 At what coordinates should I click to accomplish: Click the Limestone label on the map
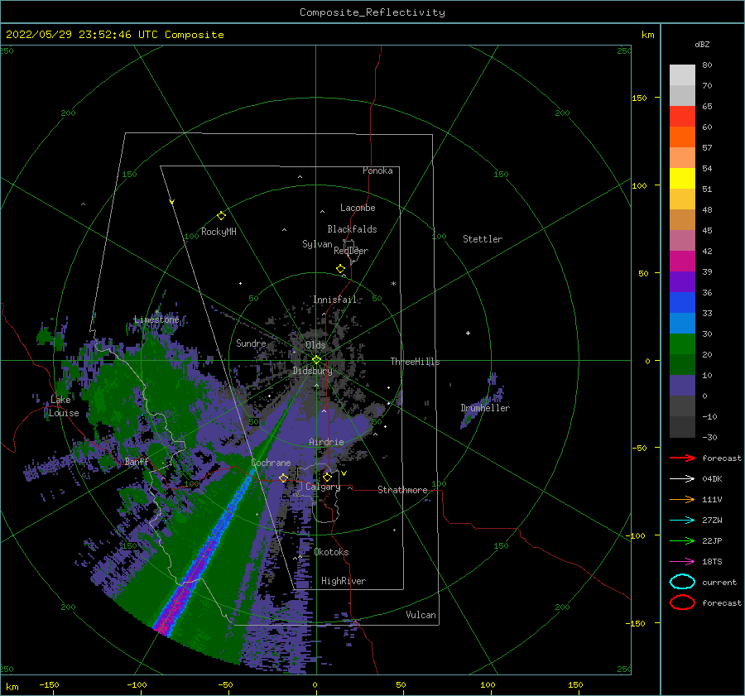point(156,319)
